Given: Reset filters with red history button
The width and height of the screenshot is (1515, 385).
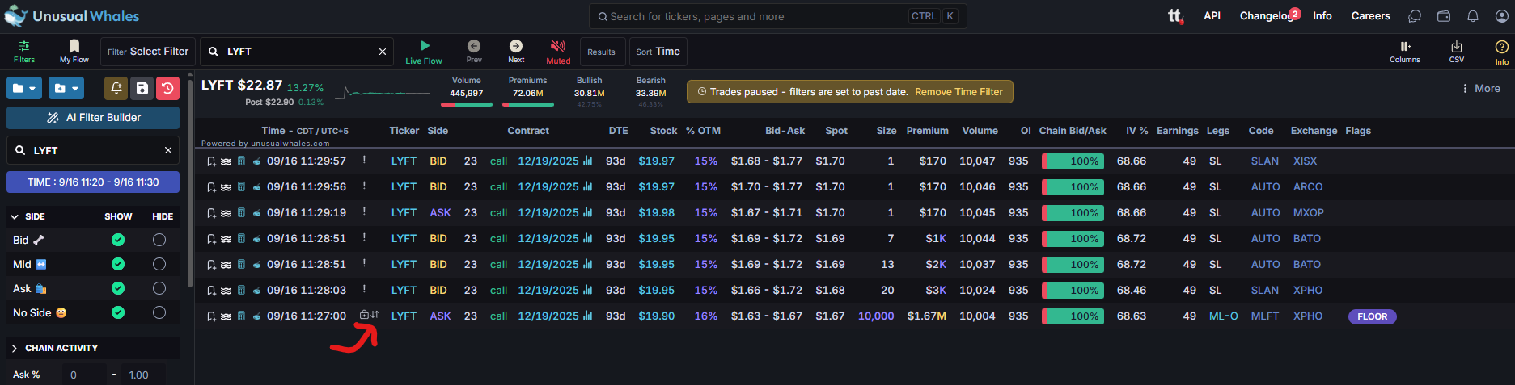Looking at the screenshot, I should [x=167, y=88].
